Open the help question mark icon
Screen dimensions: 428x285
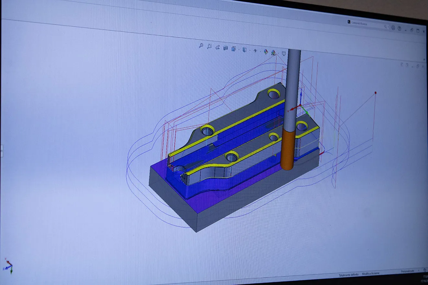[x=400, y=29]
